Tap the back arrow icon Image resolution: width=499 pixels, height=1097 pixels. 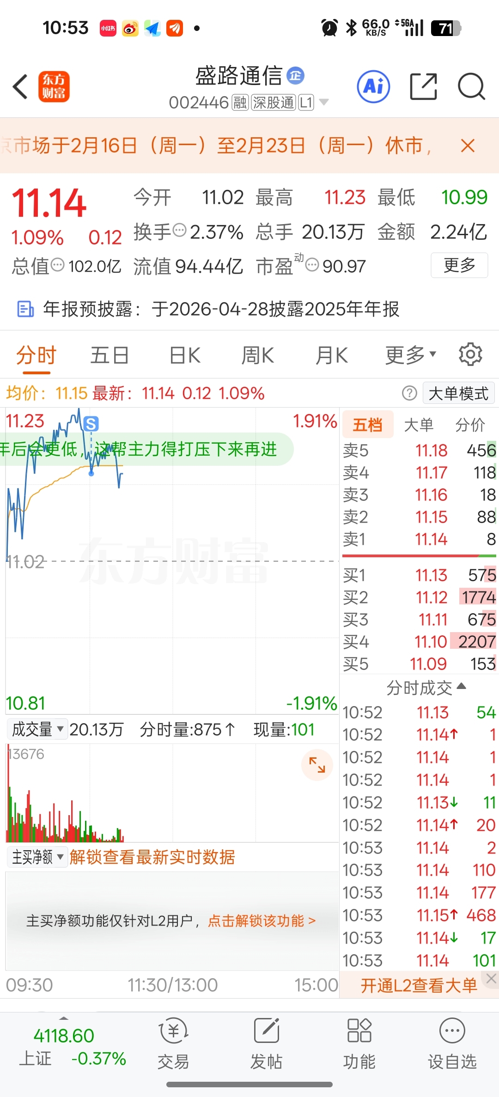[20, 86]
